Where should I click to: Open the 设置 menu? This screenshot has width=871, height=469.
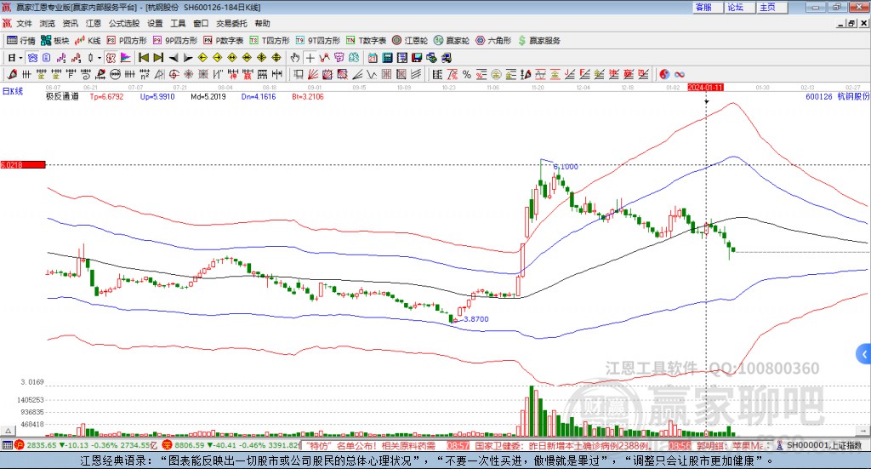[155, 23]
